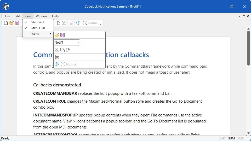Click the Open folder icon in Icons popup

pyautogui.click(x=57, y=35)
